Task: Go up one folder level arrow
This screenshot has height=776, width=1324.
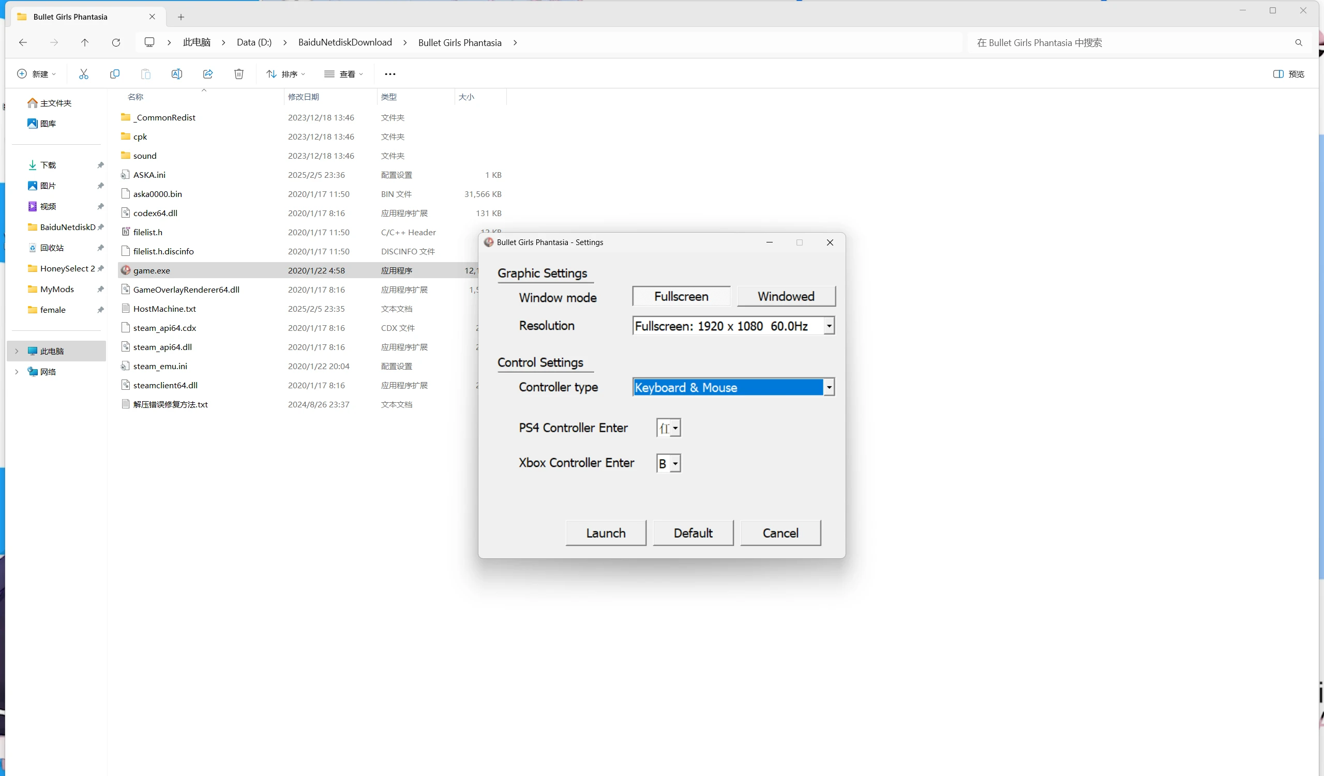Action: coord(85,42)
